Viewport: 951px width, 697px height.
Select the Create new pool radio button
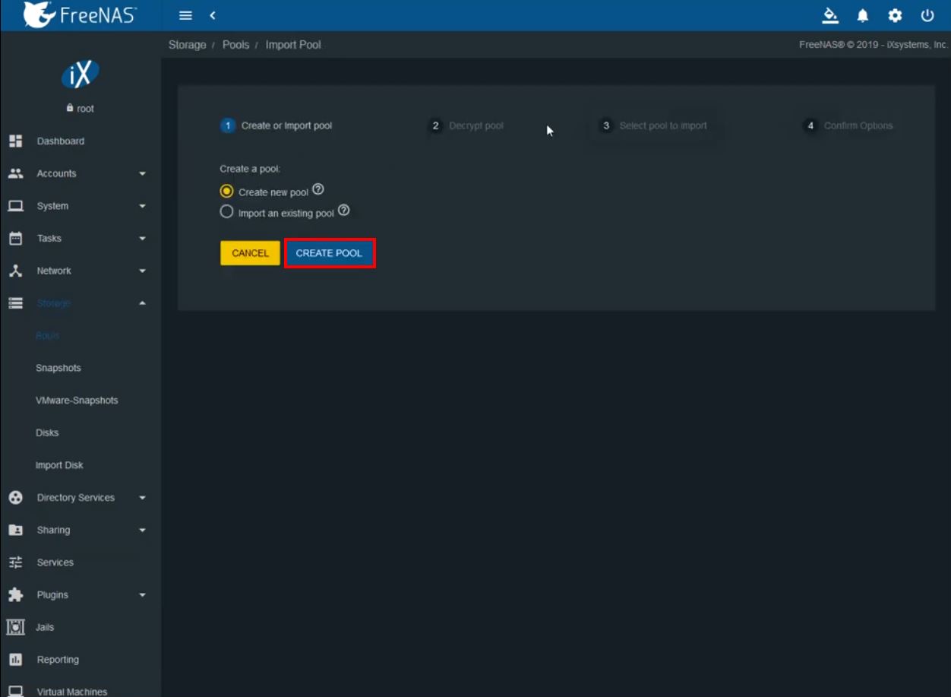point(226,192)
